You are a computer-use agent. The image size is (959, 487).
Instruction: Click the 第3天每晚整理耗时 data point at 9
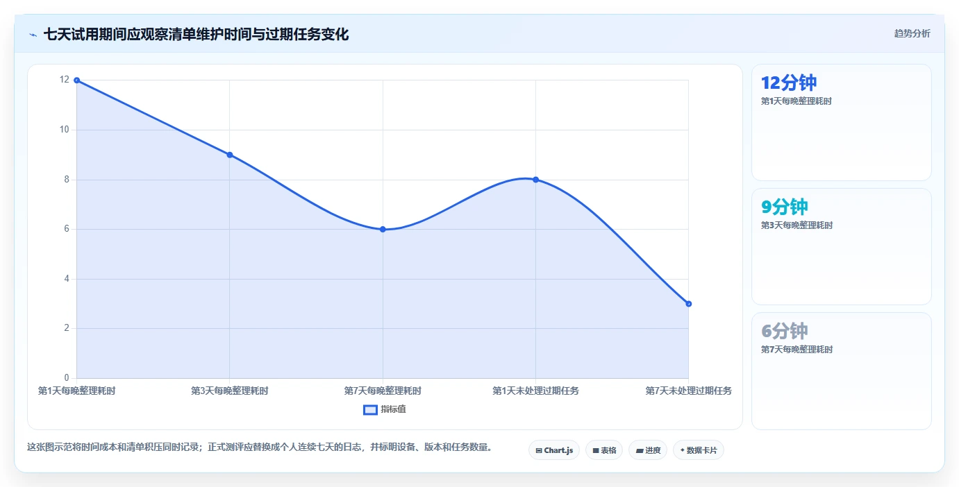click(230, 155)
